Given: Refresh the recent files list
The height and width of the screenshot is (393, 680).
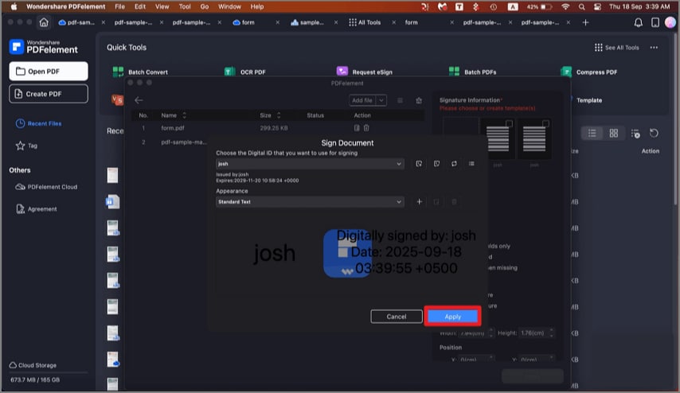Looking at the screenshot, I should 654,134.
